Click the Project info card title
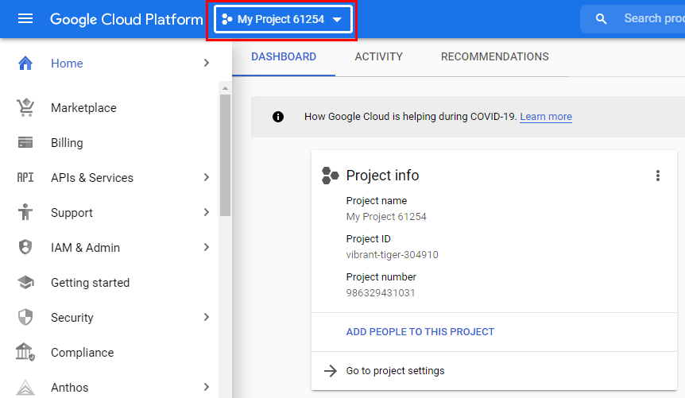The image size is (685, 398). 382,176
